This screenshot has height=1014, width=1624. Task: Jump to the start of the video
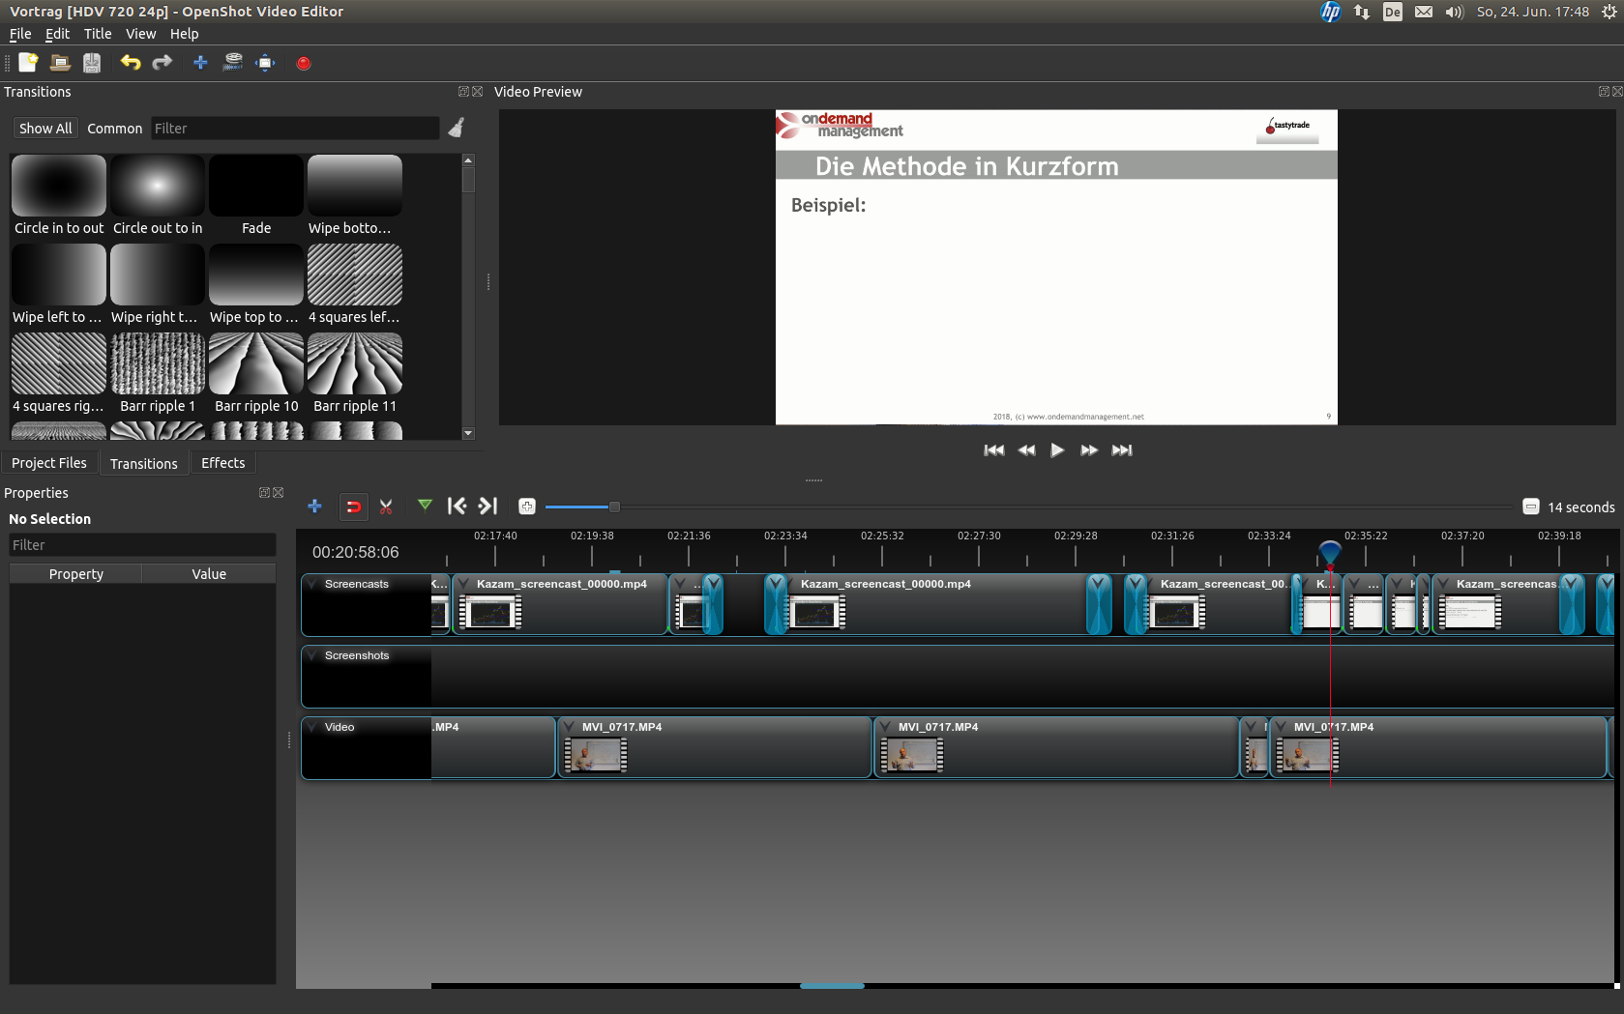click(993, 450)
